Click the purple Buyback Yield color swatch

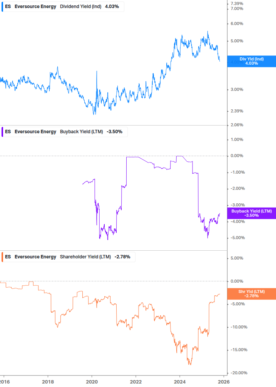[x=2, y=132]
